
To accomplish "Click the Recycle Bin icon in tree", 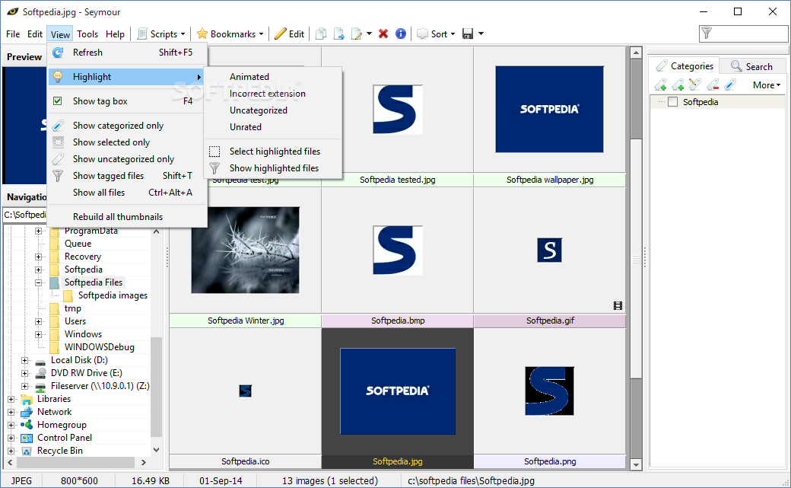I will click(x=27, y=451).
